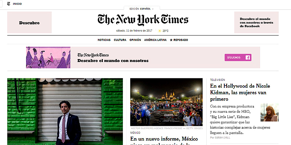Image resolution: width=291 pixels, height=145 pixels.
Task: Open the Noticias menu section
Action: click(104, 40)
